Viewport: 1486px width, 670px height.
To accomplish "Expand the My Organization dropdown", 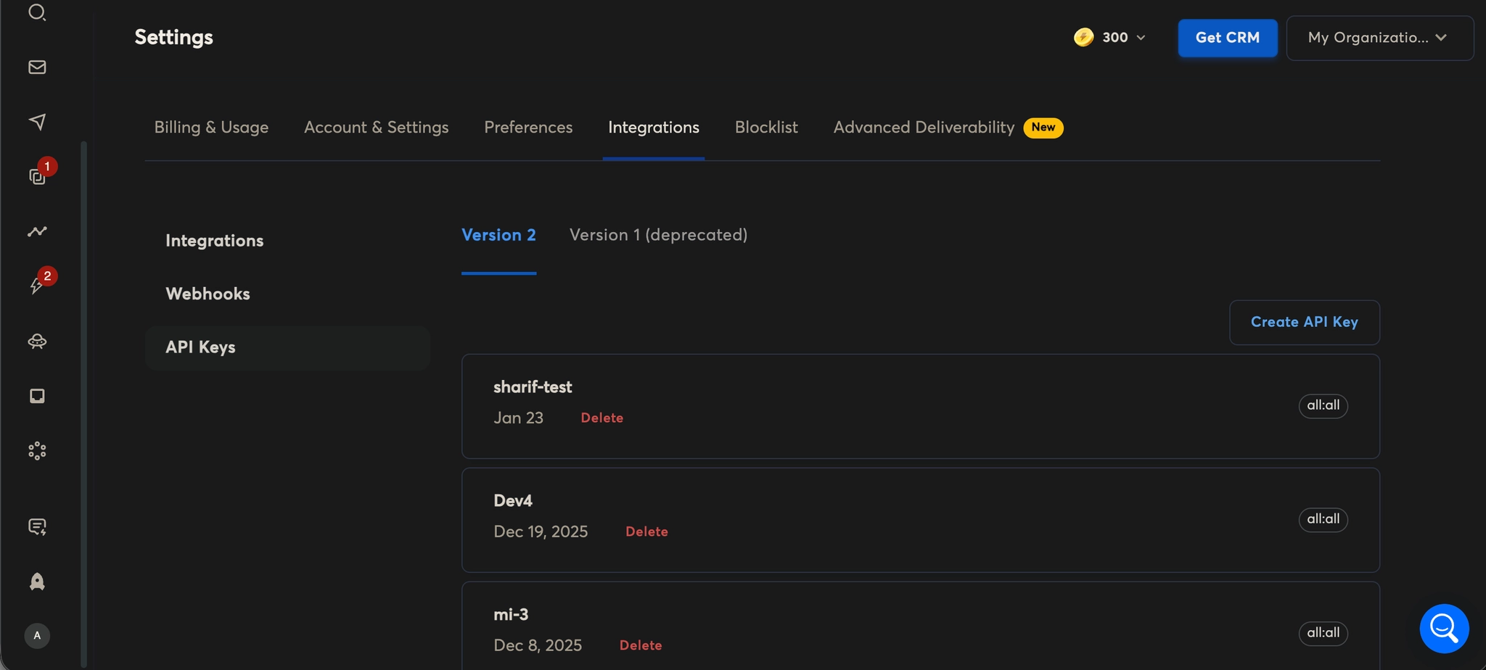I will pyautogui.click(x=1378, y=38).
